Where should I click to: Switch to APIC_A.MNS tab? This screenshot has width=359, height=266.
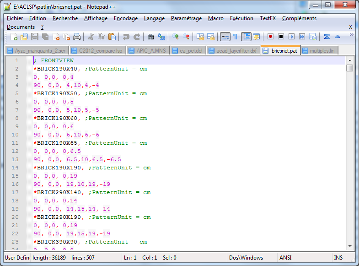pos(148,51)
